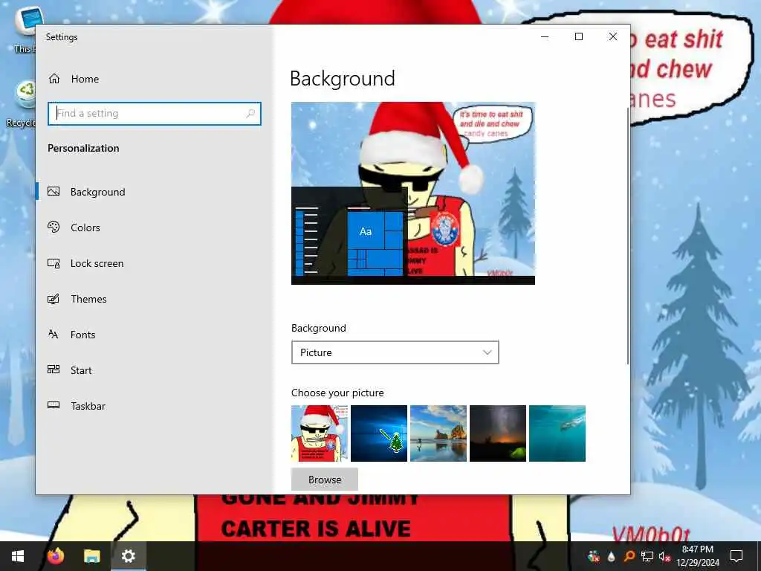Image resolution: width=761 pixels, height=571 pixels.
Task: Click the dropdown chevron on Picture combo box
Action: point(488,352)
